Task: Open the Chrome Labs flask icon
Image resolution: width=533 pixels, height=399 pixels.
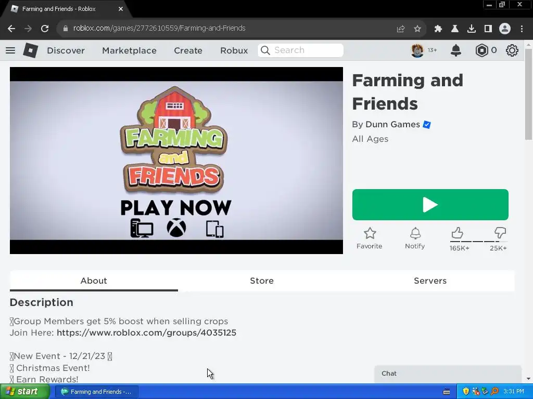Action: point(455,29)
